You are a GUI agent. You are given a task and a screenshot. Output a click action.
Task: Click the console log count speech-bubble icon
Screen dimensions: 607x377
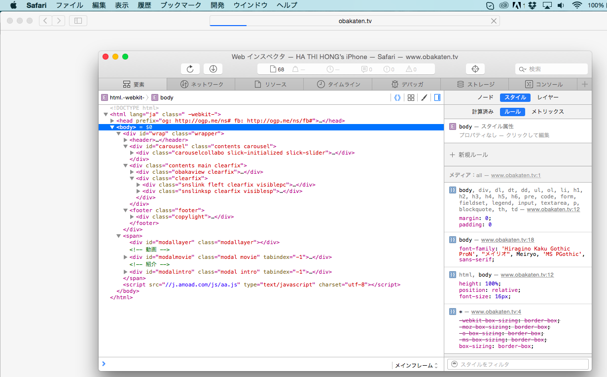(364, 69)
